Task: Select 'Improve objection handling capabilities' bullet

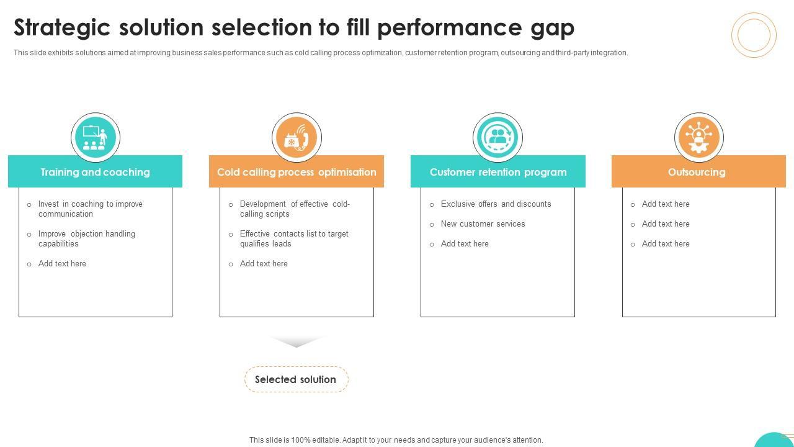Action: (86, 238)
